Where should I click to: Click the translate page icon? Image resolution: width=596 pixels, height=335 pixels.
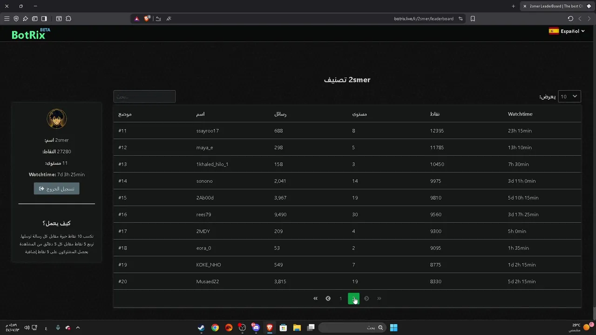[169, 19]
